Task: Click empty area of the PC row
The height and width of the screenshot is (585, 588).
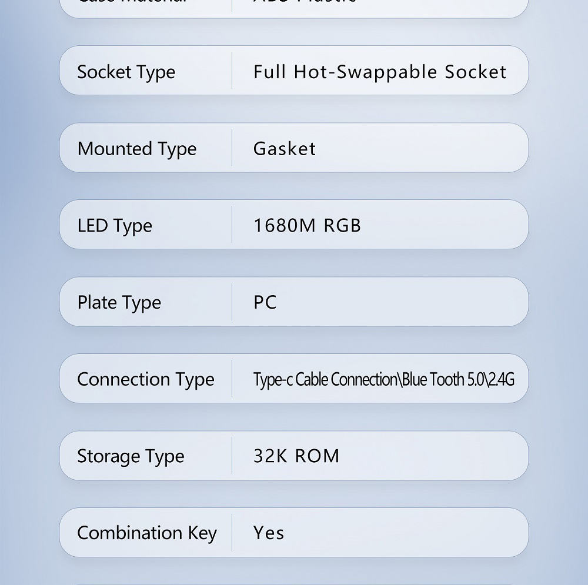Action: 401,302
